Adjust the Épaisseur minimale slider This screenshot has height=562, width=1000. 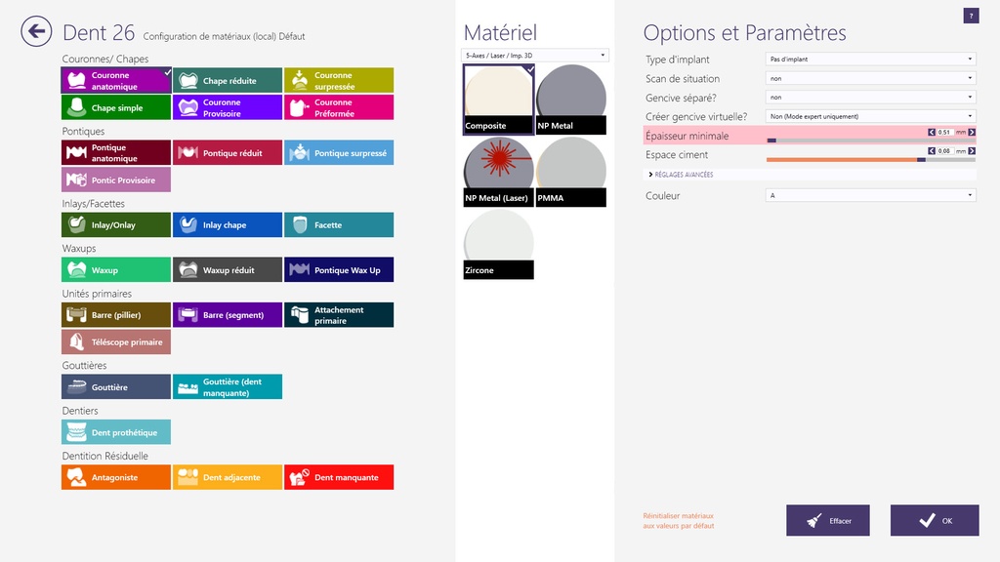coord(771,140)
